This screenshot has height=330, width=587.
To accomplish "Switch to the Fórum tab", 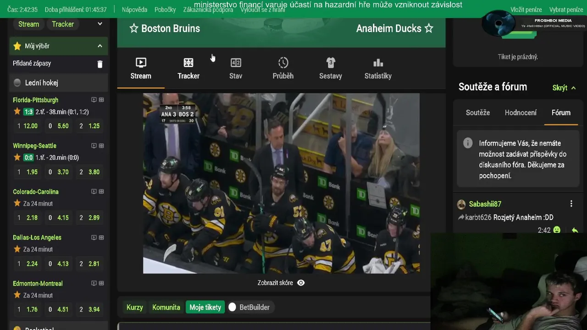I will [561, 113].
